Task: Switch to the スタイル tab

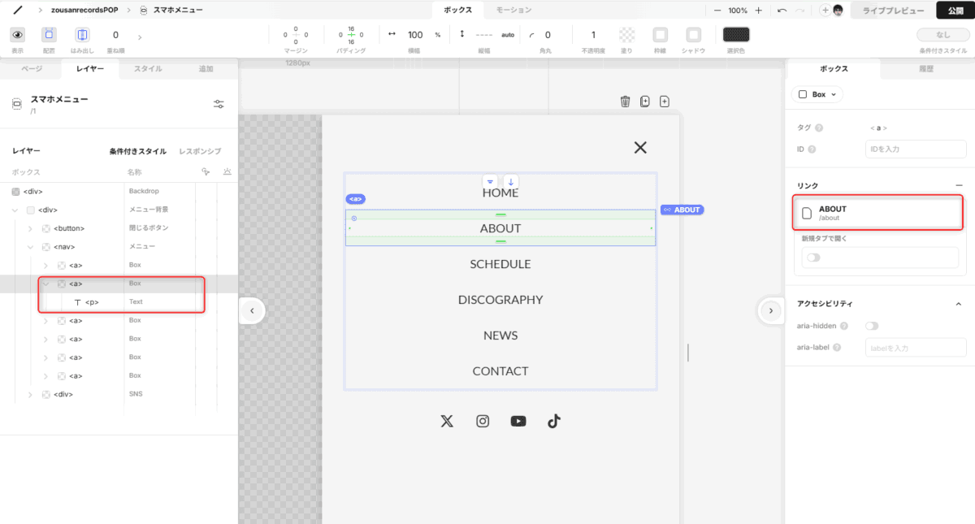Action: click(x=148, y=69)
